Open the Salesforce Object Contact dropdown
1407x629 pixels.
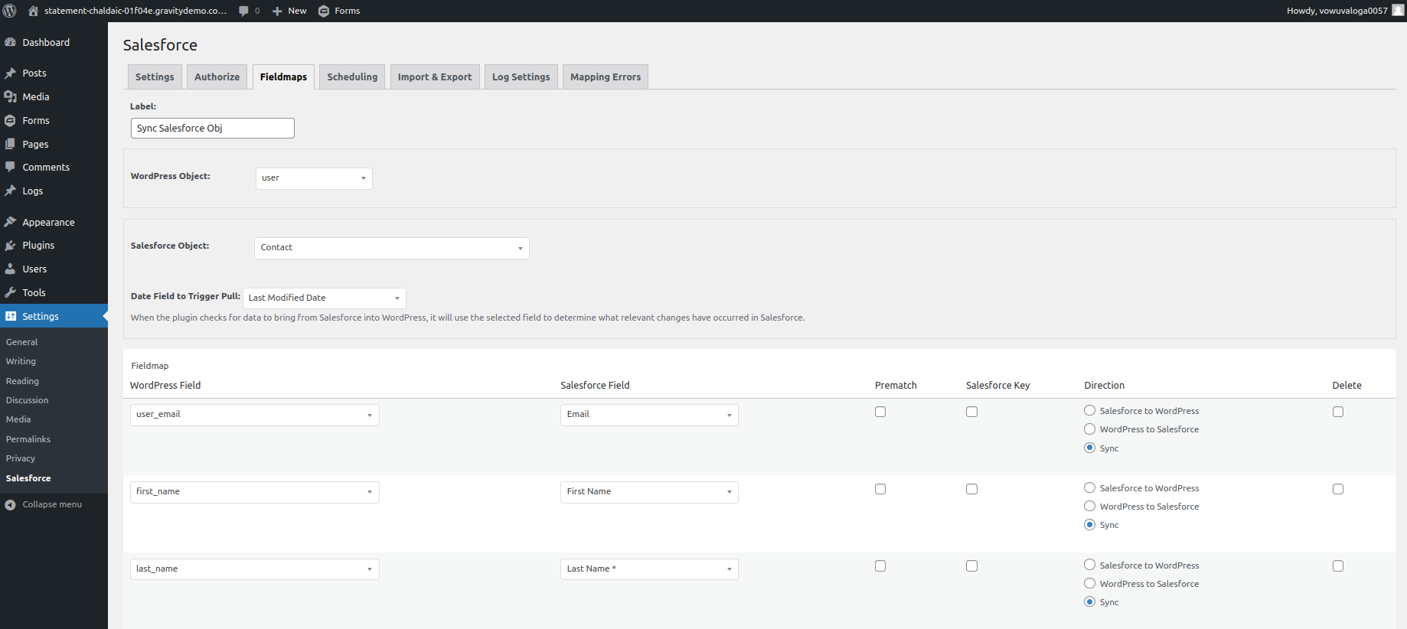pyautogui.click(x=392, y=248)
